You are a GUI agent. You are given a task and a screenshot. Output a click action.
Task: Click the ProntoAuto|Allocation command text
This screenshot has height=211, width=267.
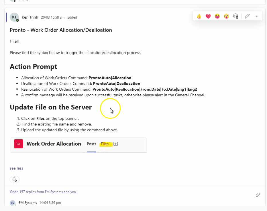[110, 78]
